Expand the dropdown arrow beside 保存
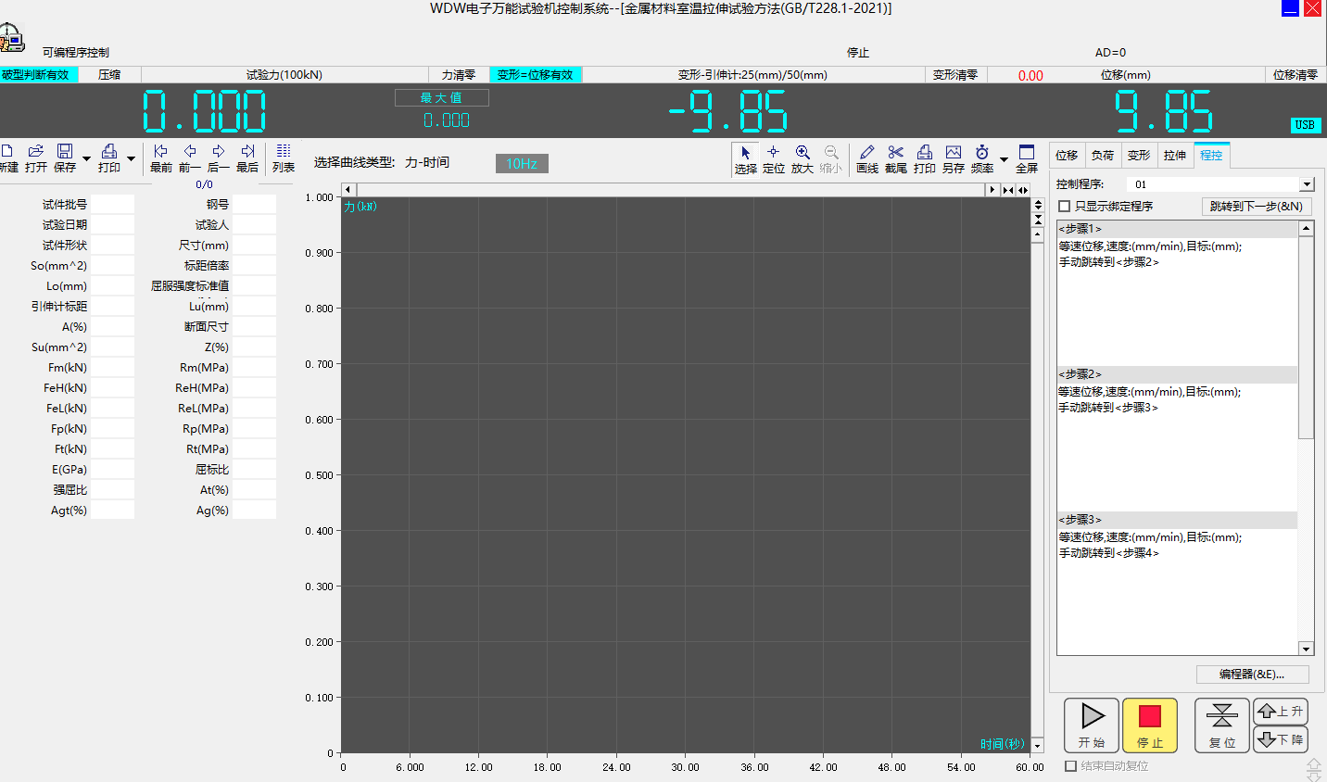This screenshot has width=1327, height=782. tap(86, 159)
